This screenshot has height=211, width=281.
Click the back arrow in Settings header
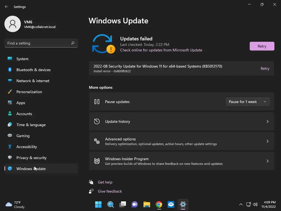tap(7, 7)
